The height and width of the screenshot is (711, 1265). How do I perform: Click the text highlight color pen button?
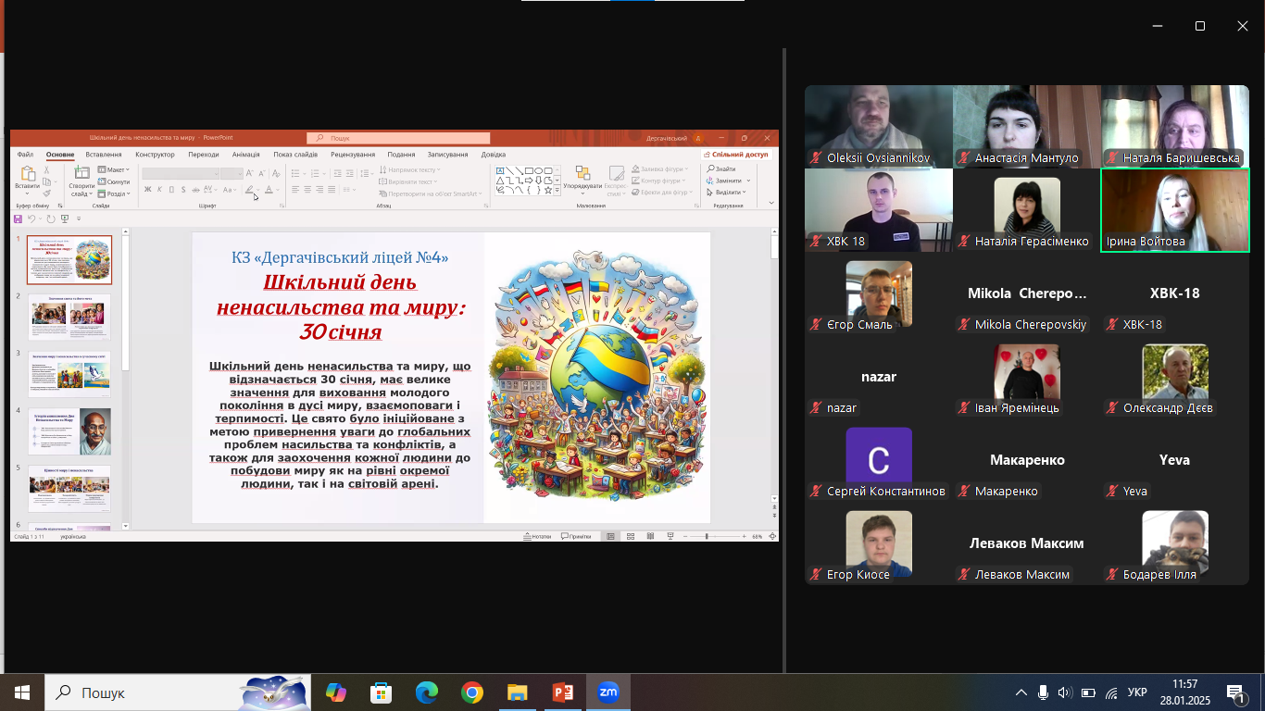point(250,190)
